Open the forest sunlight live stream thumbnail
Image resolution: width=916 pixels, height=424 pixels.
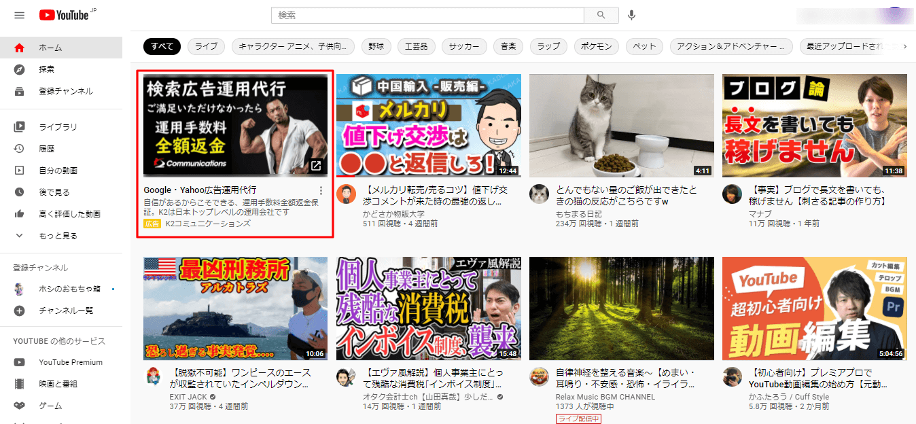point(622,308)
